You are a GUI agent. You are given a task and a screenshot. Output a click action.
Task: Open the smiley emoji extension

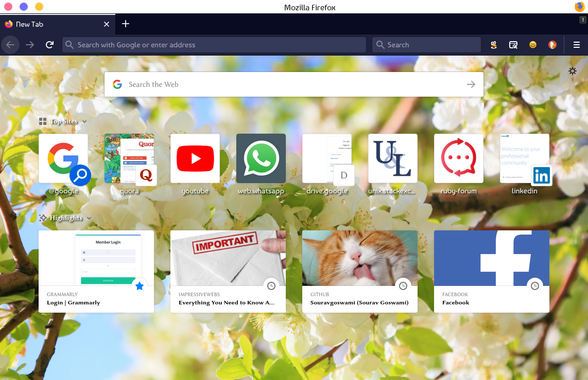point(533,45)
